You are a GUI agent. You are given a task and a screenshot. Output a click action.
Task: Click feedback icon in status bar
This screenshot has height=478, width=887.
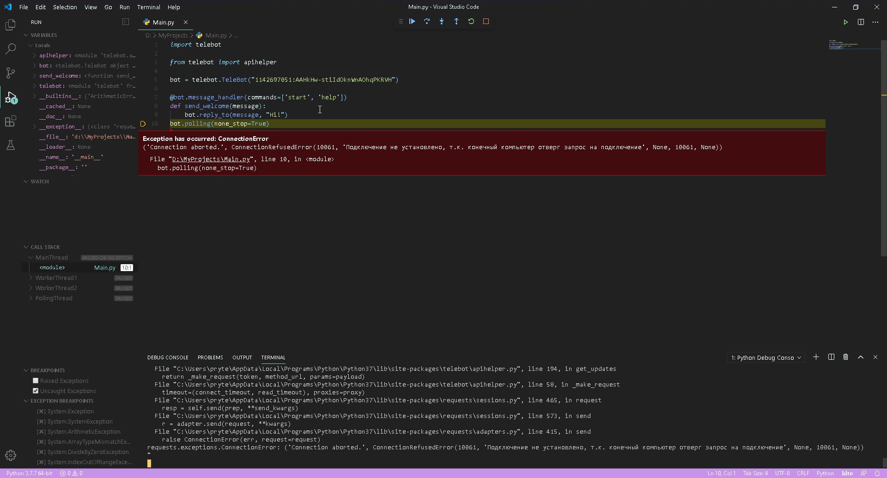(x=863, y=473)
